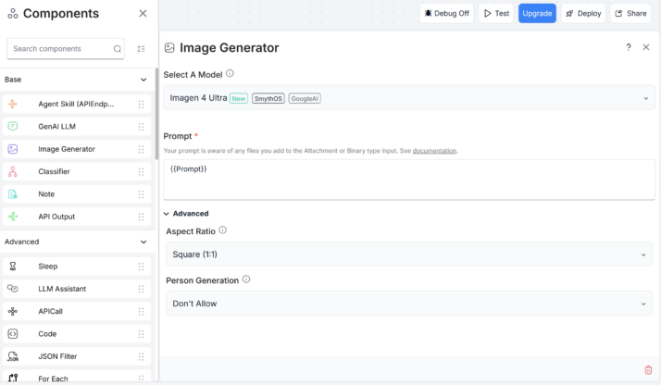Click the red delete trash icon
This screenshot has width=661, height=385.
648,370
